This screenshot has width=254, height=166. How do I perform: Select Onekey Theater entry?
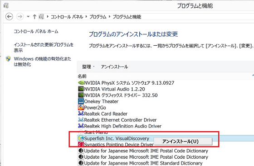tap(101, 101)
